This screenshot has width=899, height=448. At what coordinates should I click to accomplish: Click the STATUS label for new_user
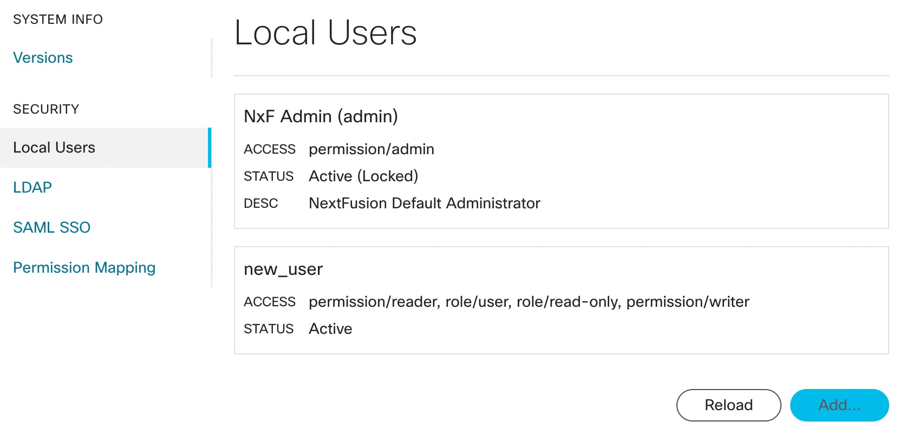pyautogui.click(x=269, y=329)
